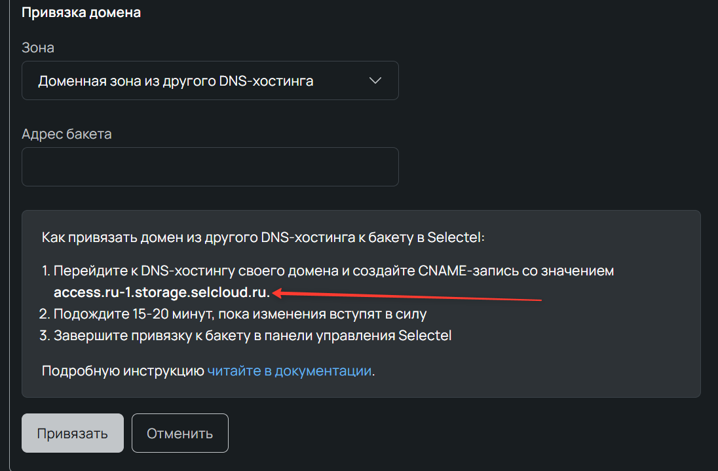Screen dimensions: 718x471
Task: Click the Как привязать домен instruction title
Action: (x=263, y=237)
